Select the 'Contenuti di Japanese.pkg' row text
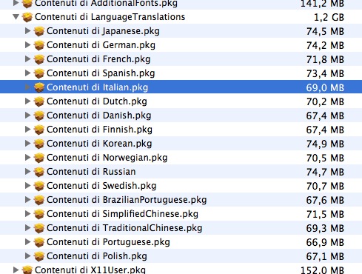 pos(103,31)
